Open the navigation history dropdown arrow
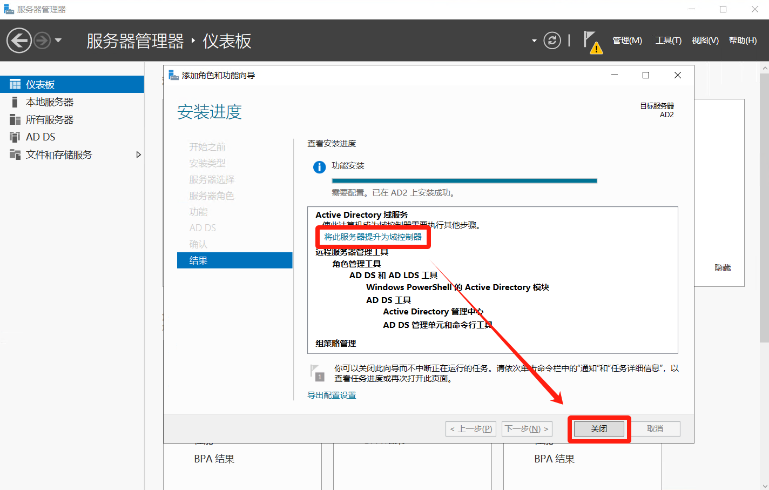769x490 pixels. (58, 41)
